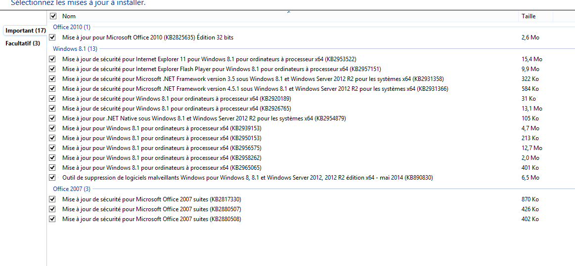Toggle checkbox for security update KB2926765

point(52,108)
